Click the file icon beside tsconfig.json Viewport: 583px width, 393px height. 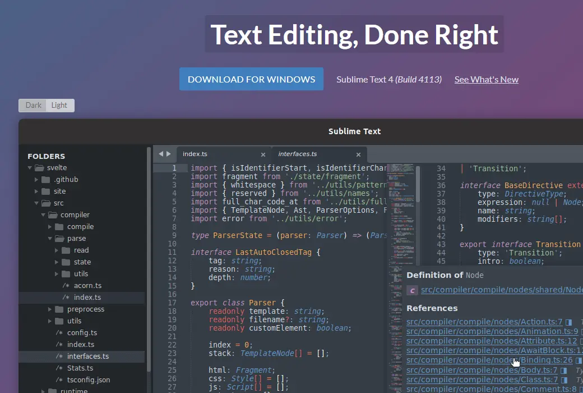[59, 380]
